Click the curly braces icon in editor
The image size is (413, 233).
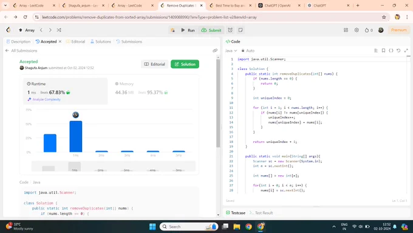pos(391,50)
